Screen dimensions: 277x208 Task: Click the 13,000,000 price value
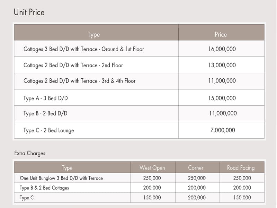[x=222, y=65]
